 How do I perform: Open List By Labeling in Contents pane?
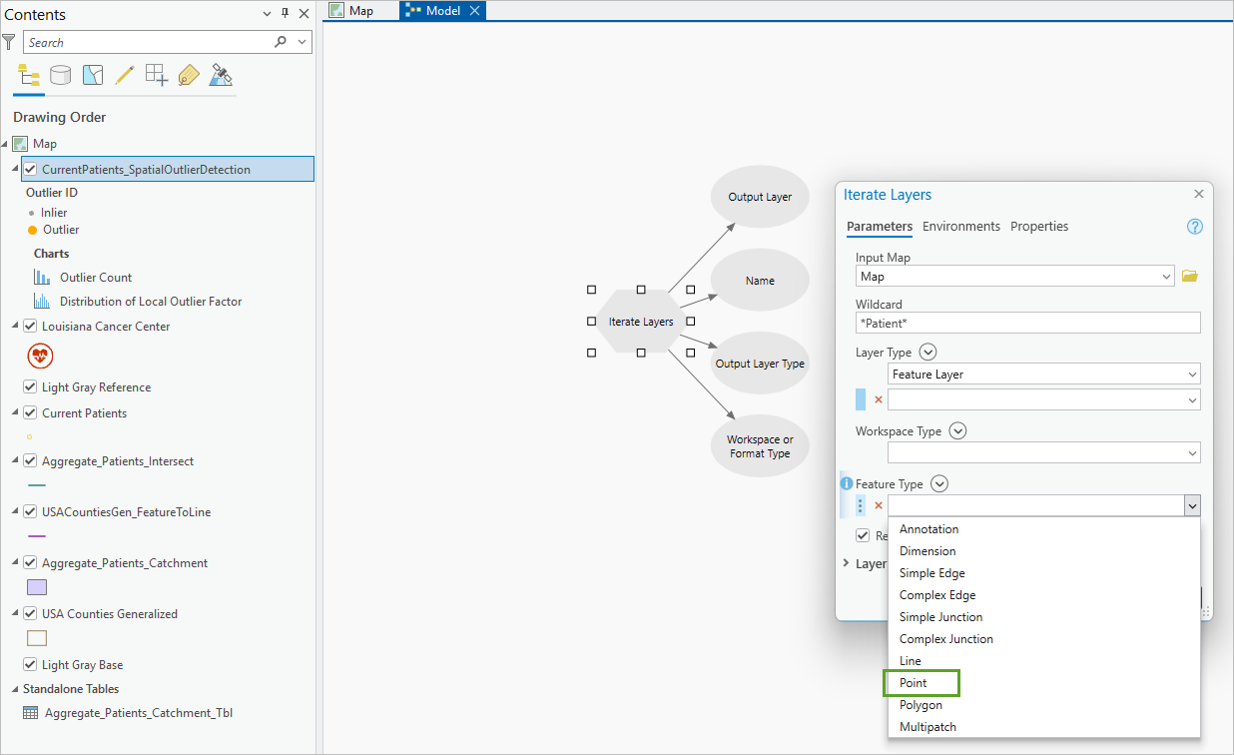(x=188, y=75)
